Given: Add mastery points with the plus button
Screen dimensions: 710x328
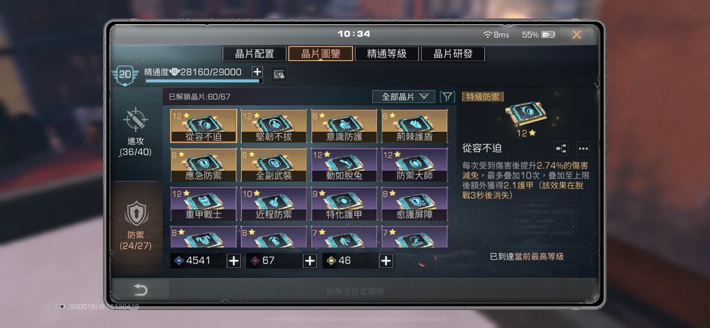Looking at the screenshot, I should click(x=257, y=72).
